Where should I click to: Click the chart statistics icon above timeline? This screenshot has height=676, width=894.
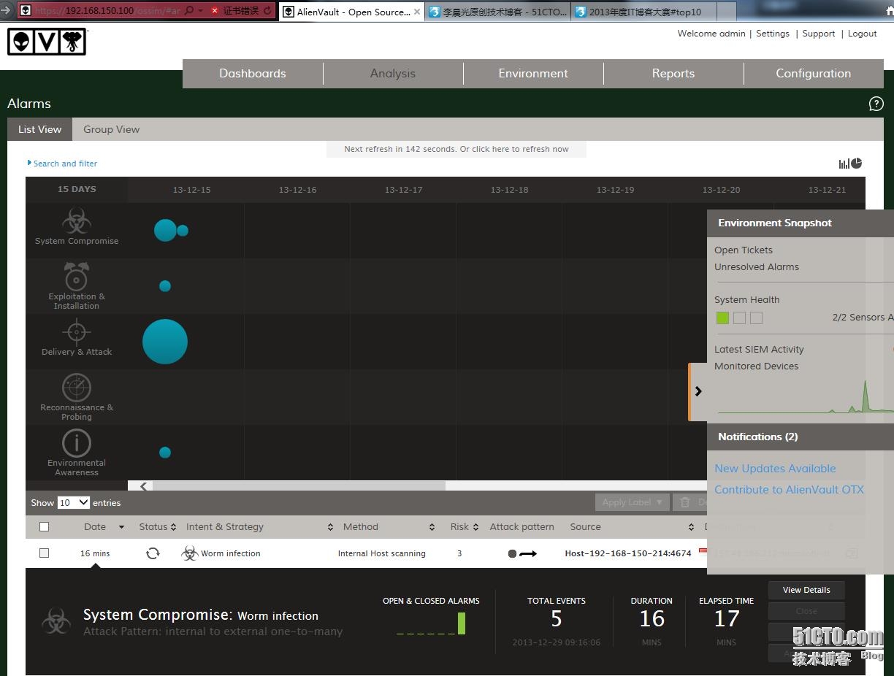[850, 164]
